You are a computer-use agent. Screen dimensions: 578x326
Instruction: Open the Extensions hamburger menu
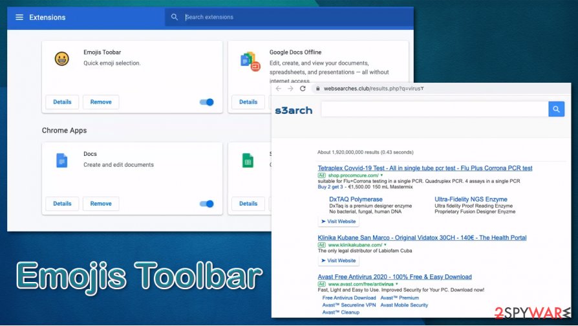(19, 17)
